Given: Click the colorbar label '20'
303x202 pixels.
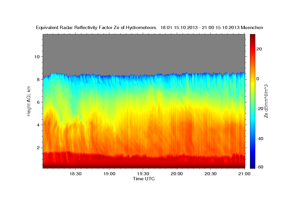Looking at the screenshot, I should point(259,49).
